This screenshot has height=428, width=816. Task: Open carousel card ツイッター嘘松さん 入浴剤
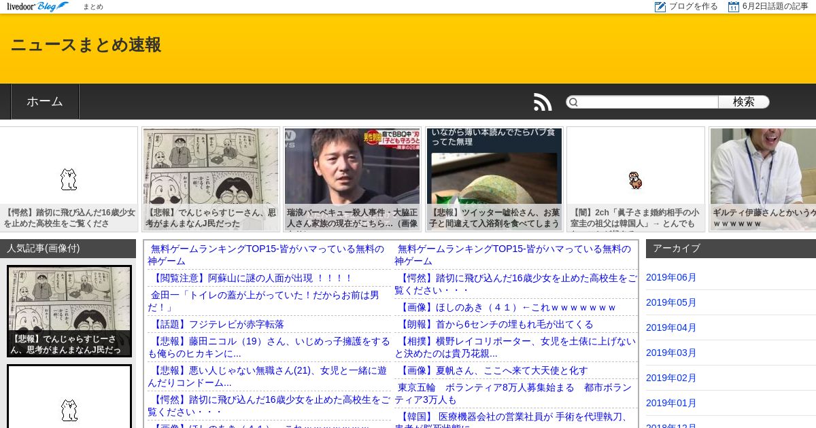coord(494,179)
